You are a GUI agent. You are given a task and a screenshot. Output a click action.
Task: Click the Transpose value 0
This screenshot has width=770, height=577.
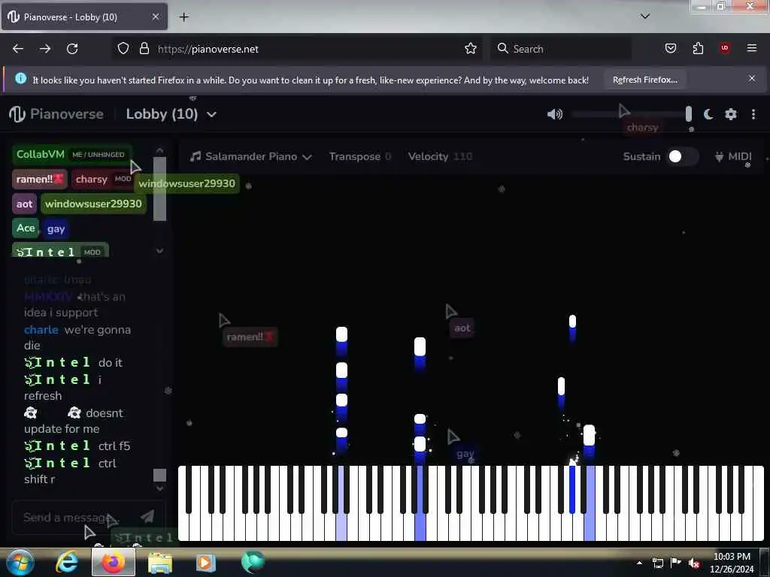(x=388, y=156)
